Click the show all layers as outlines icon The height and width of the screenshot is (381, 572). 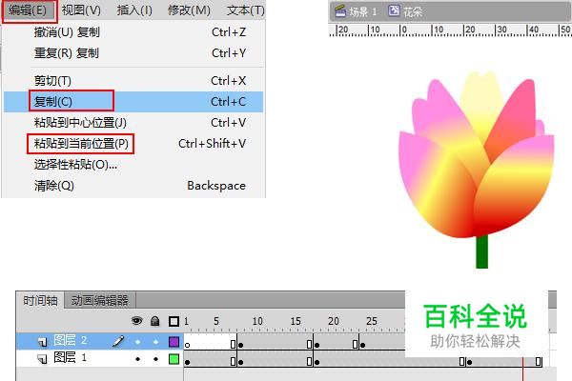click(174, 321)
